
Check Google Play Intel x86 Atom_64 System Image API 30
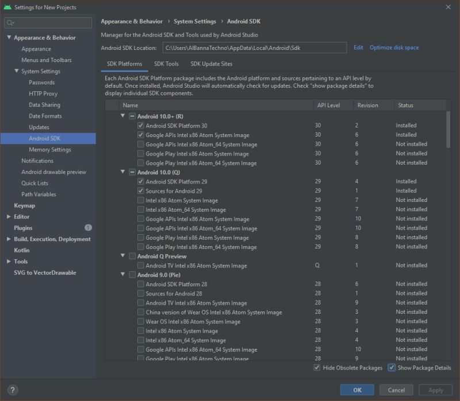(140, 163)
